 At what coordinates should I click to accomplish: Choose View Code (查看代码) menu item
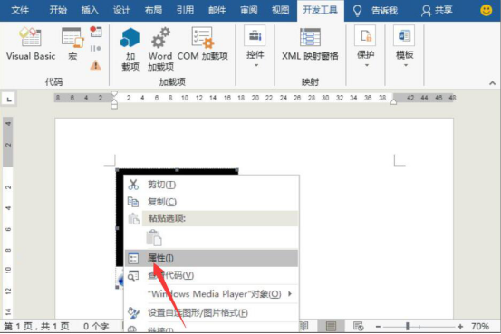[211, 275]
